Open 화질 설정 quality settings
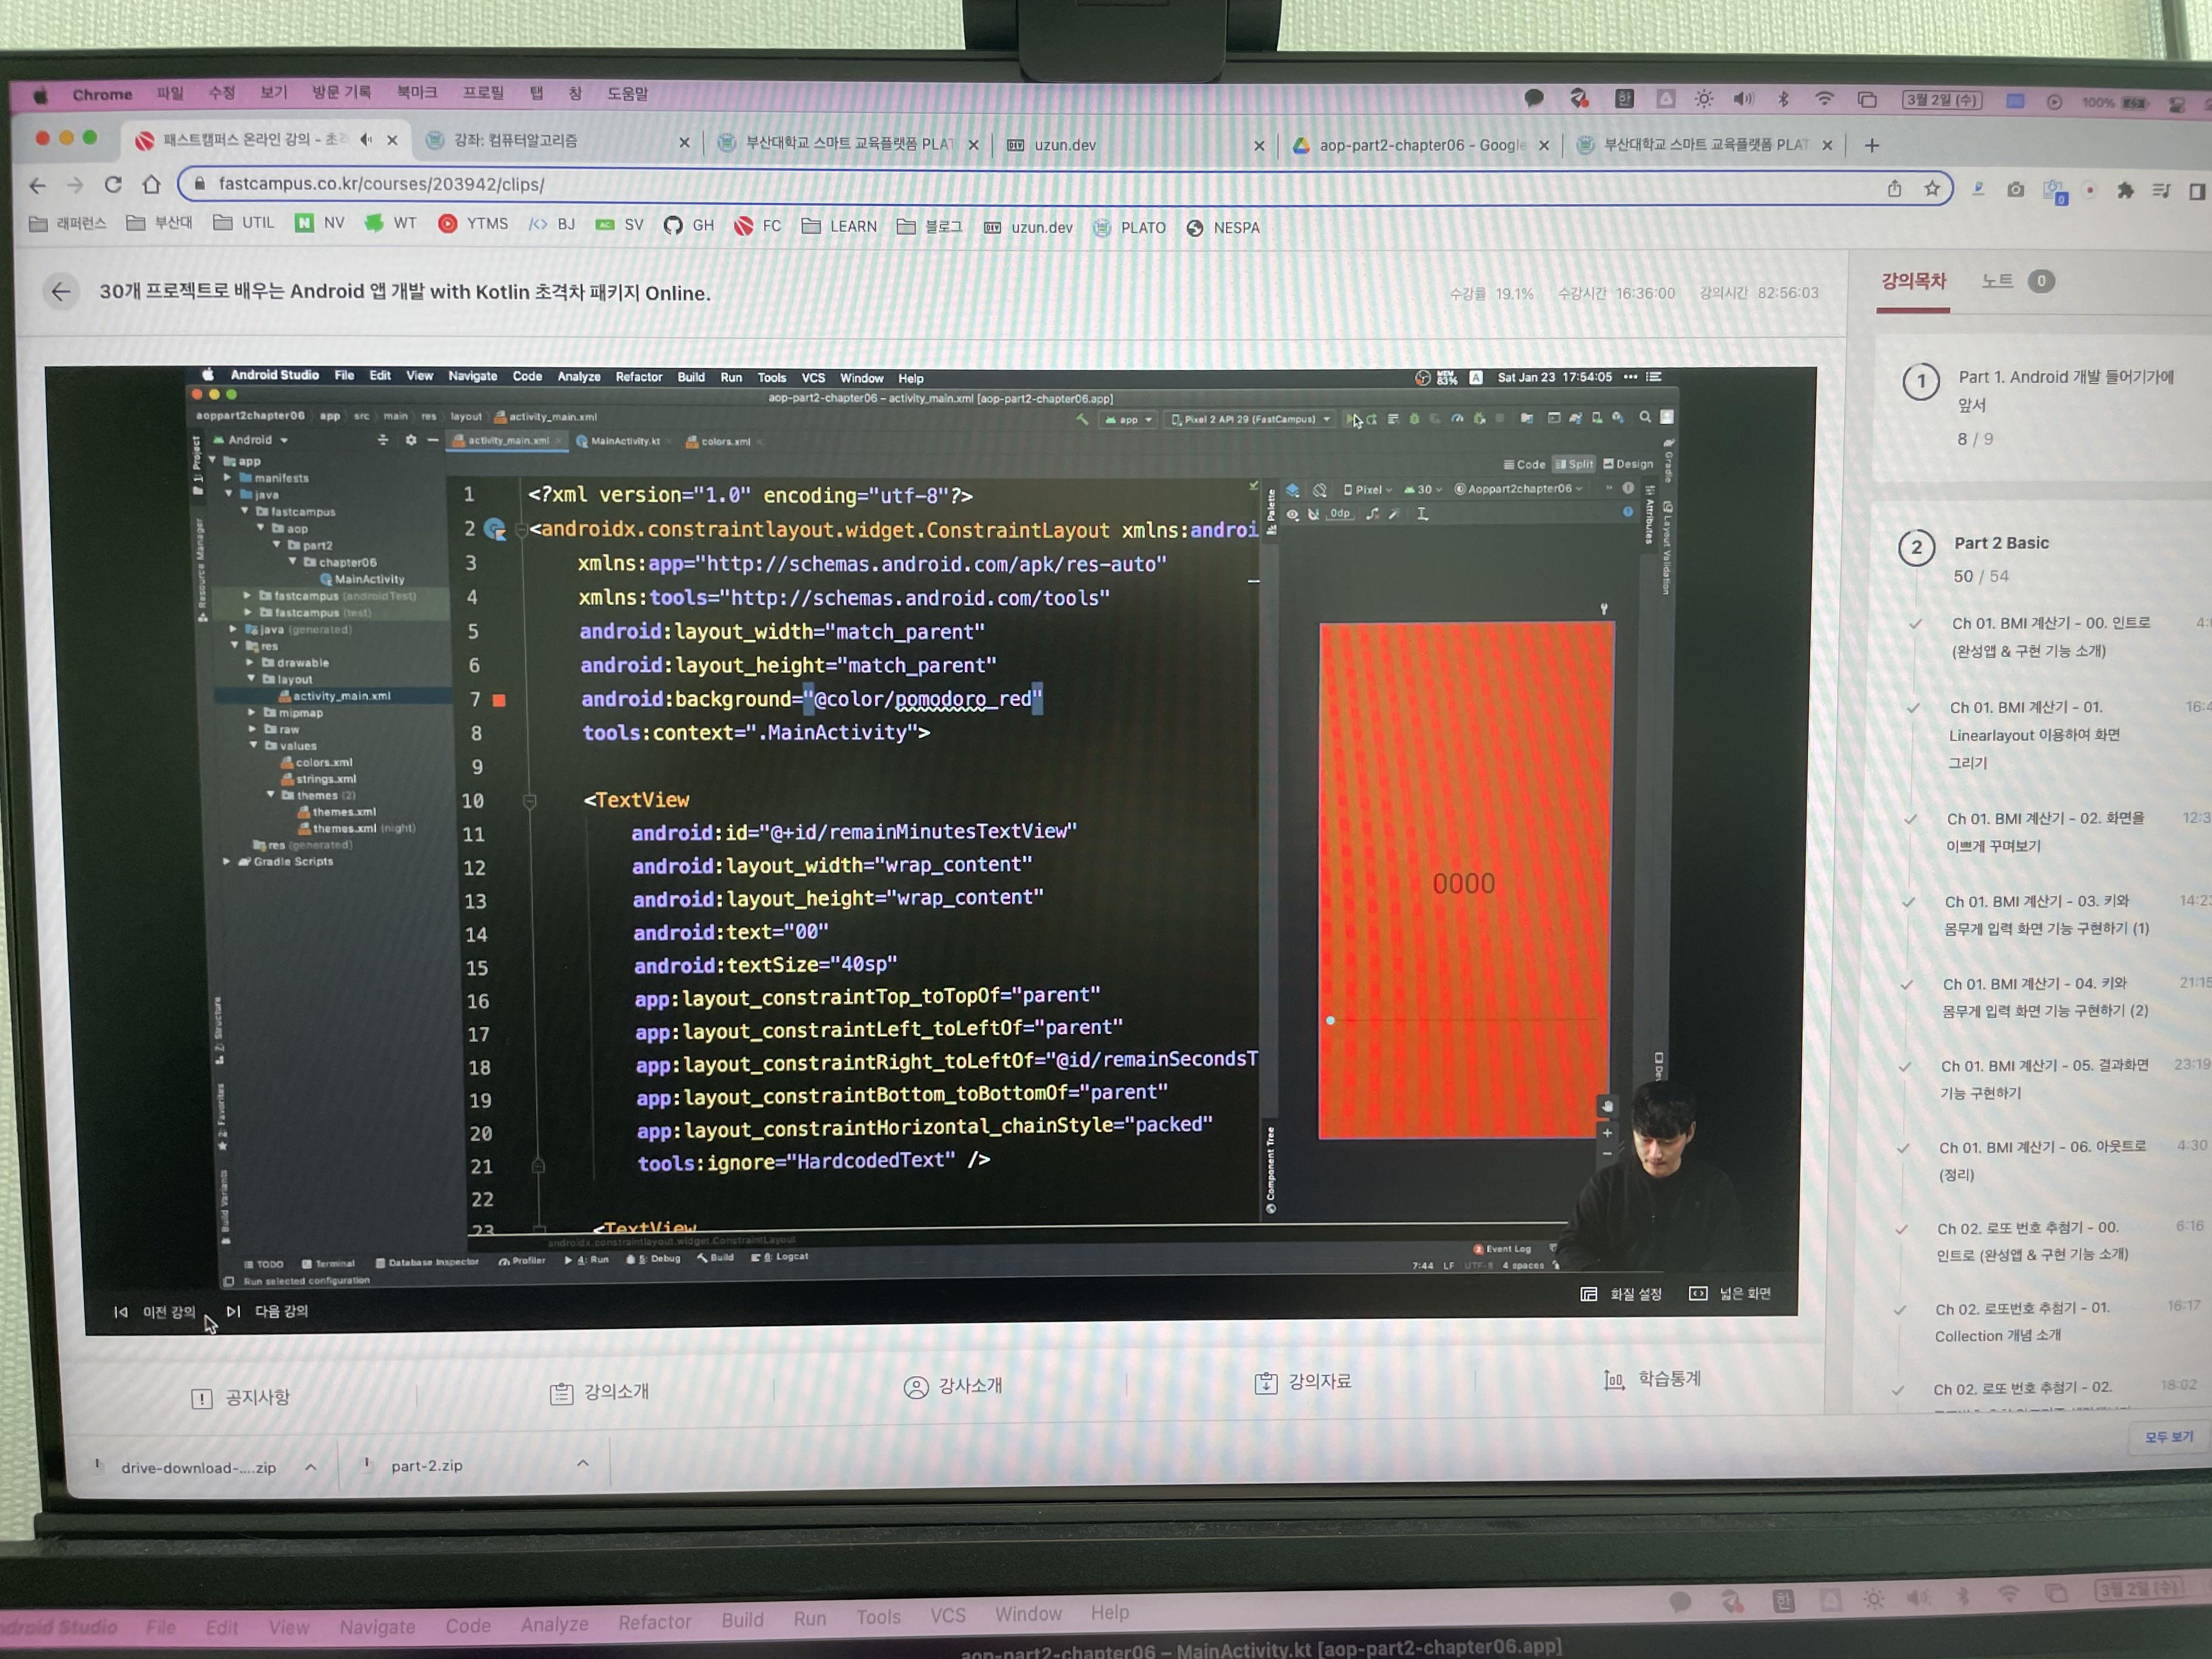The width and height of the screenshot is (2212, 1659). tap(1622, 1294)
